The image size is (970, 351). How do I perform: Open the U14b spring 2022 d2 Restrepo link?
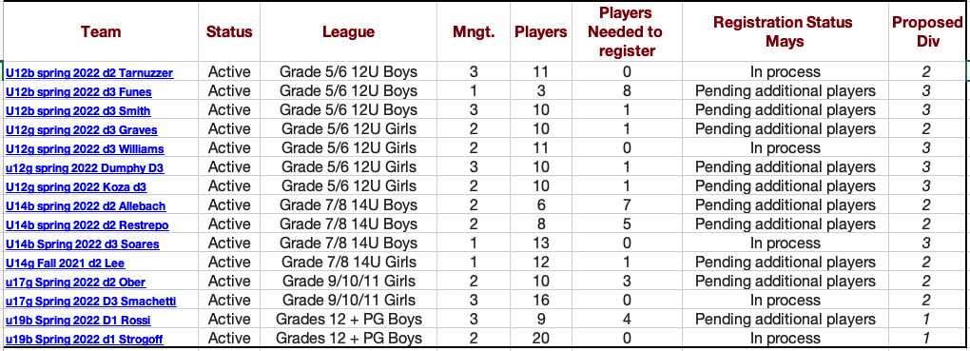coord(87,225)
